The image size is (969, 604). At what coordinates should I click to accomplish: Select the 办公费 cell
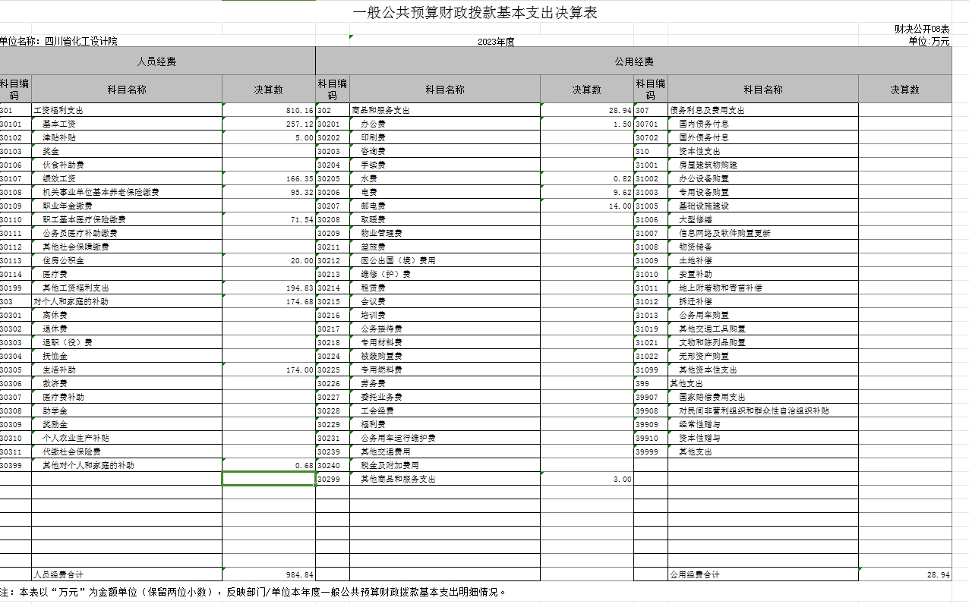[445, 124]
